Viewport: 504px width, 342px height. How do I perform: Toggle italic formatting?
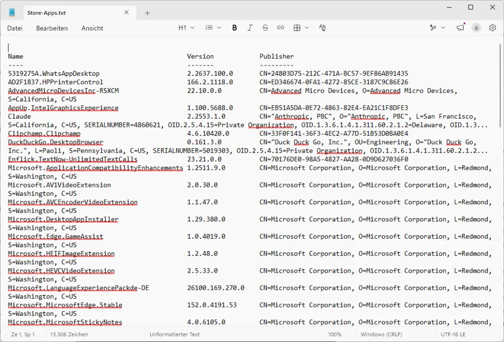[x=250, y=28]
